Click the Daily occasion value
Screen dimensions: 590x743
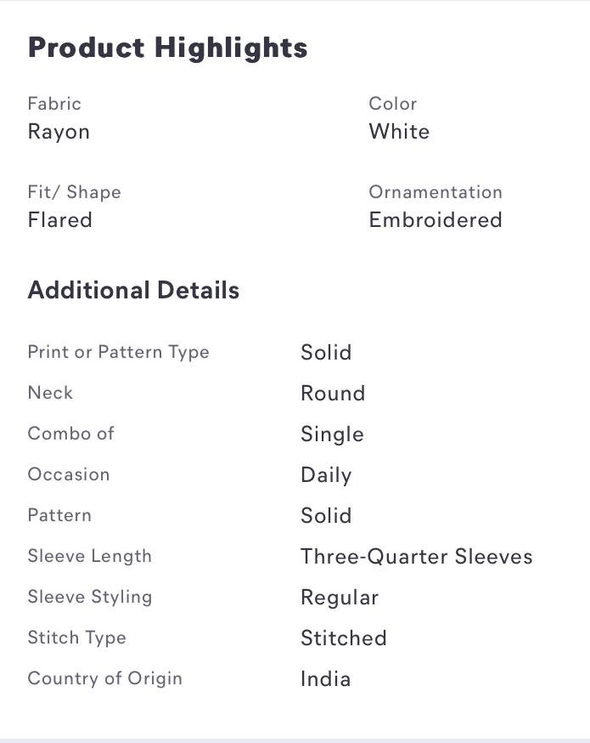click(x=326, y=475)
